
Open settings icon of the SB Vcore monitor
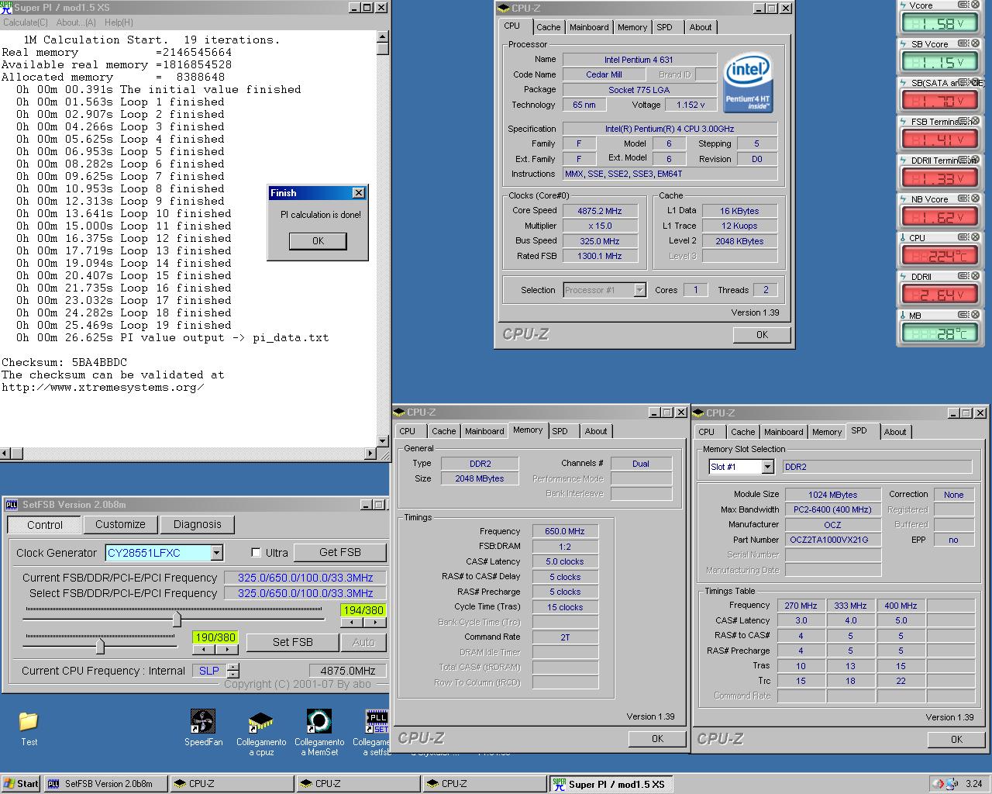(963, 43)
